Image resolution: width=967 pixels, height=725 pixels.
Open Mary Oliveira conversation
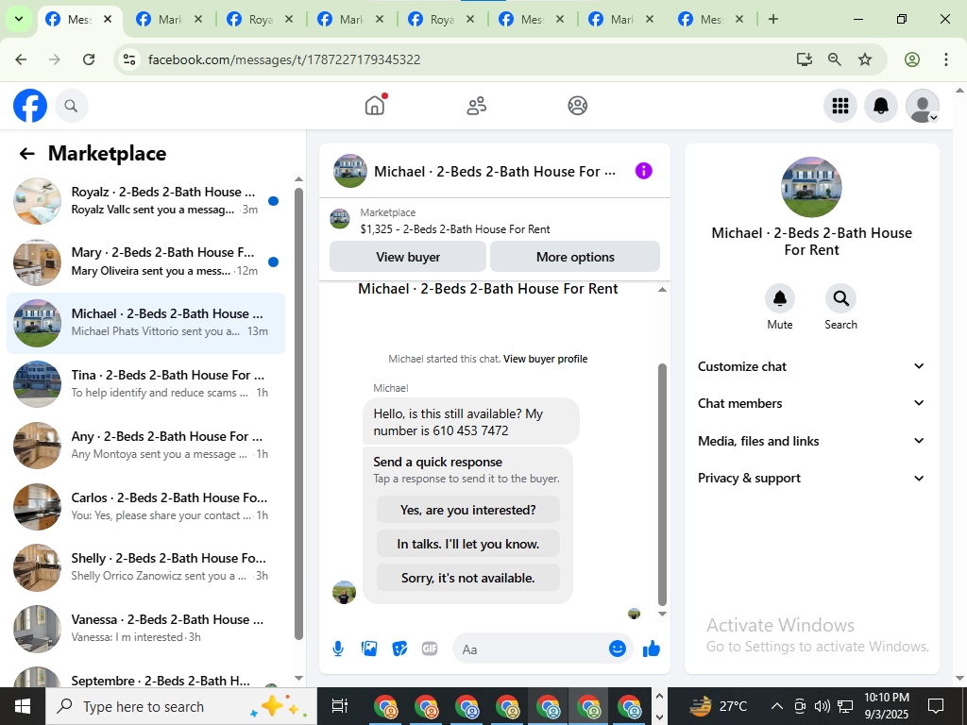145,262
